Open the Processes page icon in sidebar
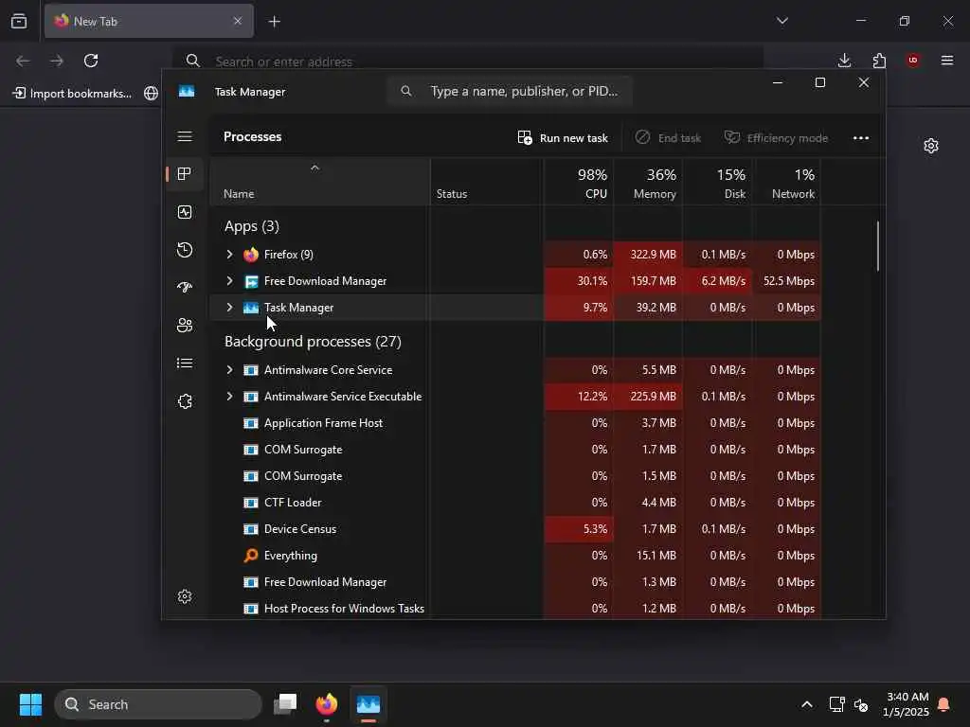Image resolution: width=970 pixels, height=727 pixels. (185, 174)
